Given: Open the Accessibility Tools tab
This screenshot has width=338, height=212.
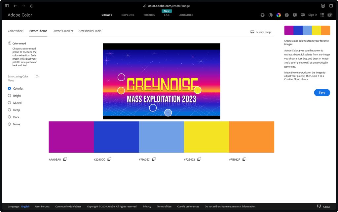Looking at the screenshot, I should [90, 31].
